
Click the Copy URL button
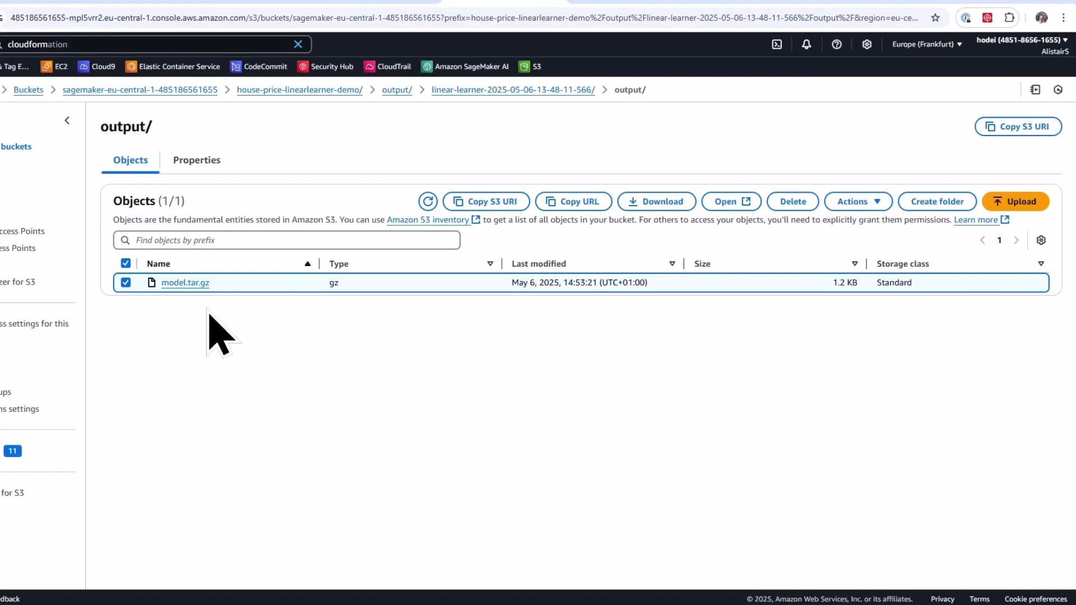pyautogui.click(x=573, y=202)
